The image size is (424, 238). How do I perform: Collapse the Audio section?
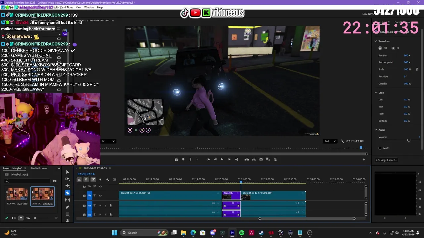[376, 130]
